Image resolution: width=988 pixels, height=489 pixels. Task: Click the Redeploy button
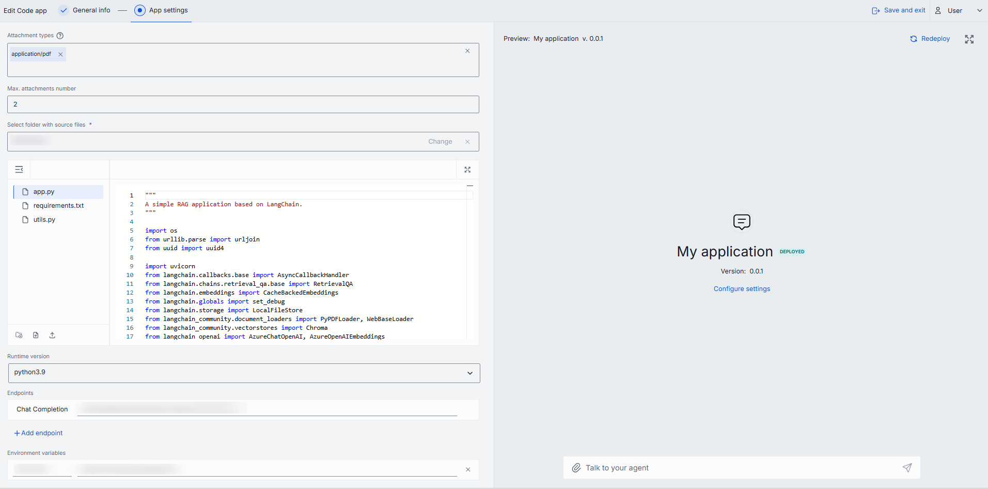coord(930,39)
